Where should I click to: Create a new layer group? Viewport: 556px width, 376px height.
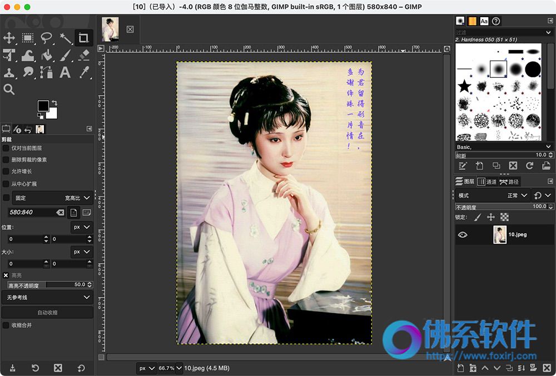tap(473, 368)
